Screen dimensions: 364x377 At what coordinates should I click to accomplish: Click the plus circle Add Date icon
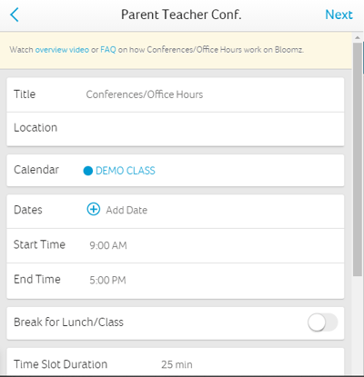(x=94, y=209)
